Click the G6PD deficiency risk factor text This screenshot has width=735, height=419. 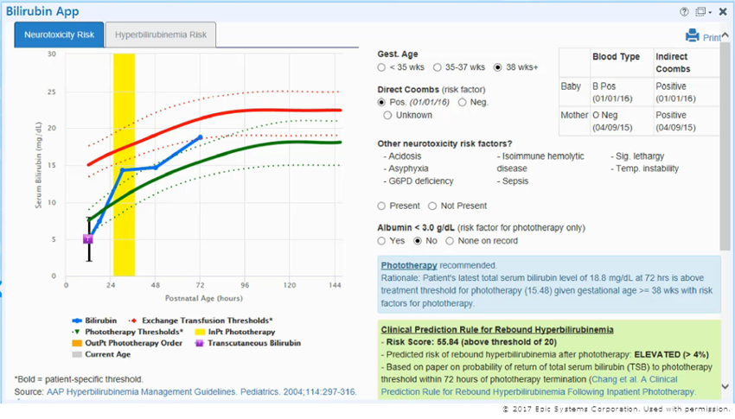[421, 181]
